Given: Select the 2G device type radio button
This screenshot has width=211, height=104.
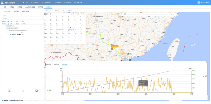Looking at the screenshot, I should 21,21.
